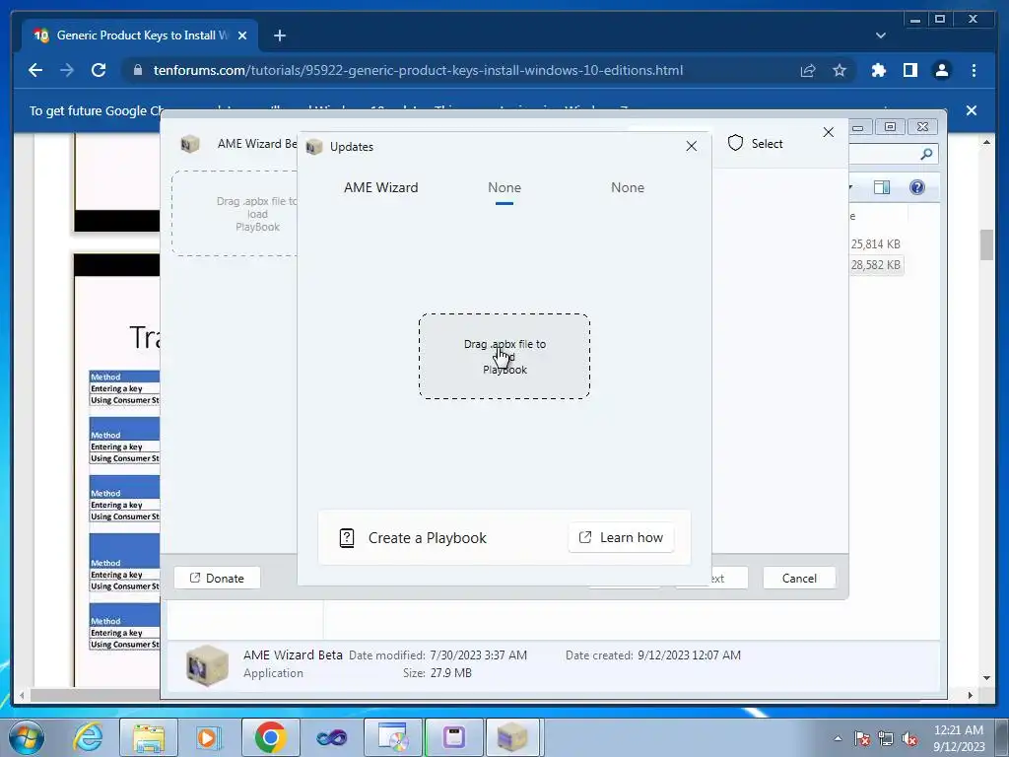Open Windows Media Player taskbar icon

[208, 737]
